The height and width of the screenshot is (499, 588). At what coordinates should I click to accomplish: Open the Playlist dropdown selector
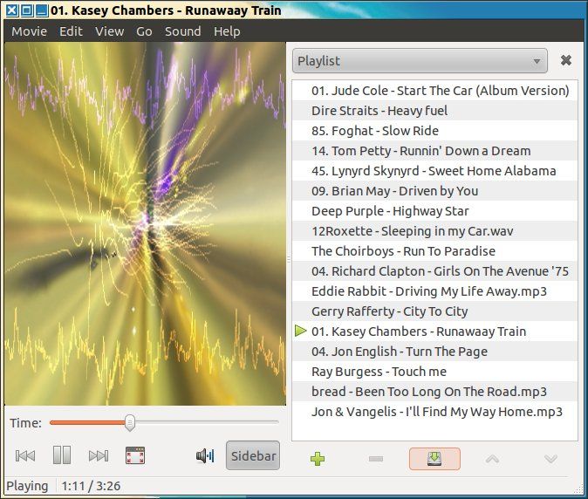coord(420,61)
